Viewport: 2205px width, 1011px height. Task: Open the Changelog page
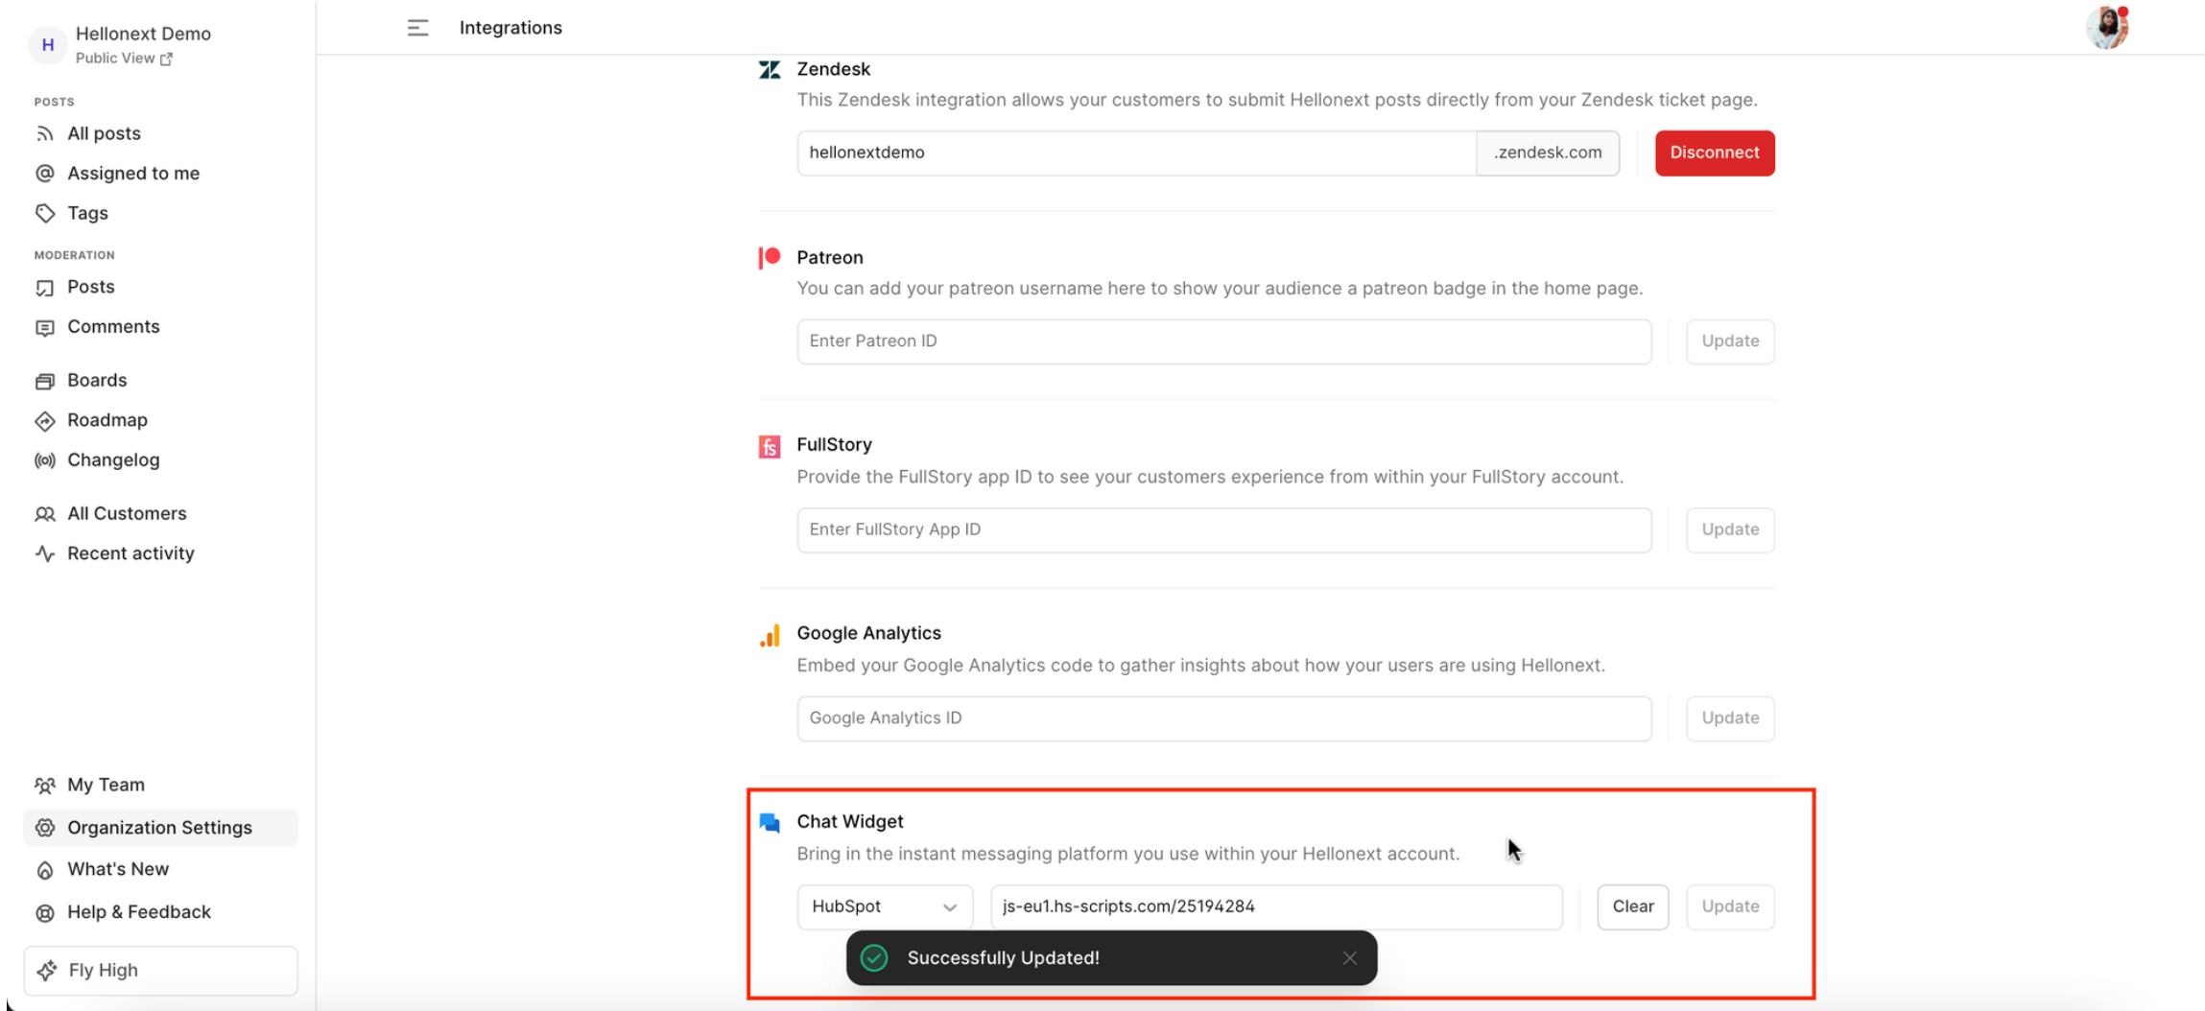pyautogui.click(x=113, y=460)
